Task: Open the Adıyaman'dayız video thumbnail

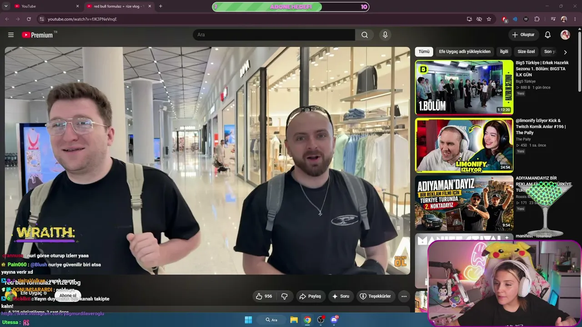Action: pyautogui.click(x=464, y=203)
